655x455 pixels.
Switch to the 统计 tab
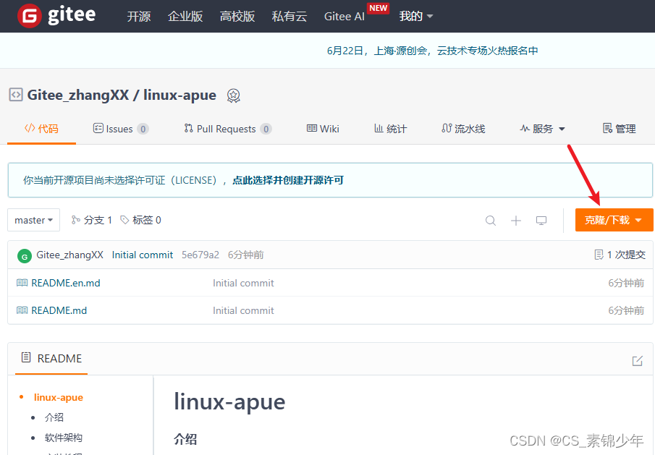[390, 129]
